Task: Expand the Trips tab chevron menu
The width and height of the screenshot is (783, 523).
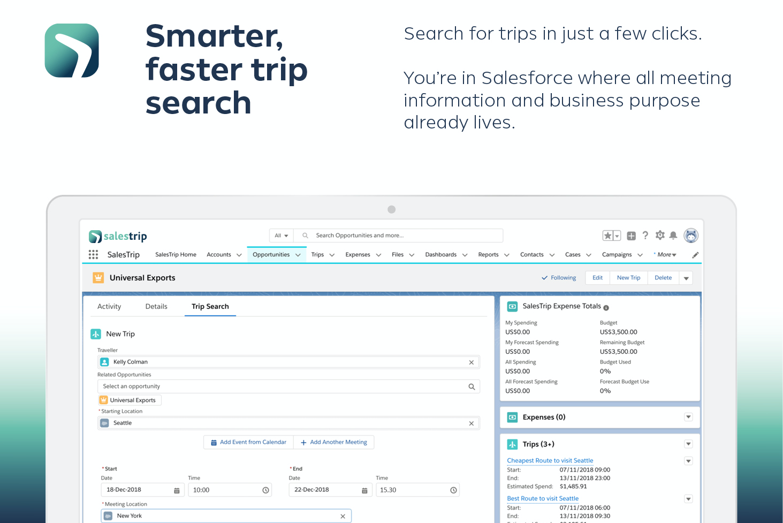Action: [332, 255]
